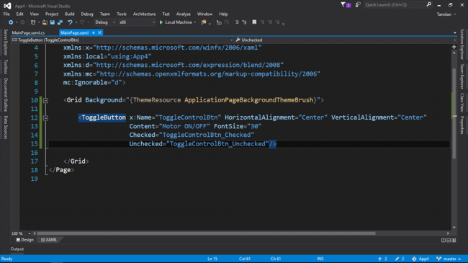This screenshot has width=468, height=263.
Task: Open the Class View side tab
Action: (x=462, y=102)
